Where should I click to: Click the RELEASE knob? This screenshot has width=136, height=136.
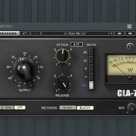[x=63, y=82]
